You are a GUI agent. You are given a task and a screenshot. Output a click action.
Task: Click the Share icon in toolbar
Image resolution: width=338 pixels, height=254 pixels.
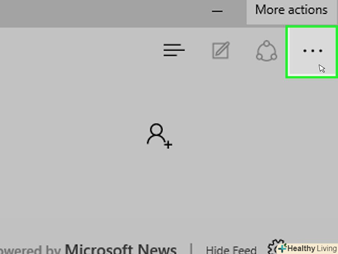click(266, 51)
